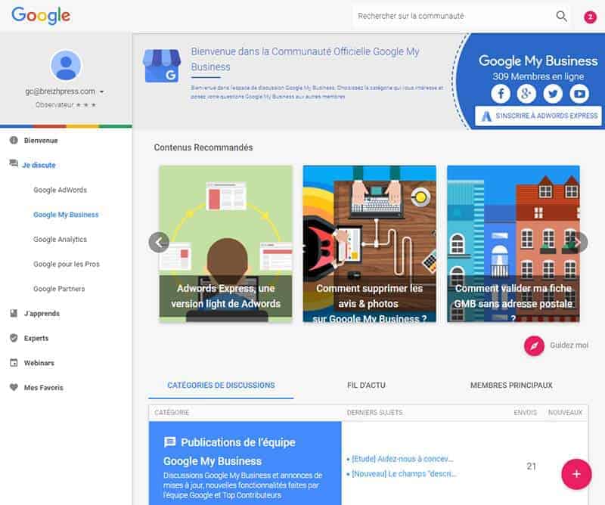The height and width of the screenshot is (505, 605).
Task: Open the [Etude] Aidez-nous à concev... topic
Action: pos(402,459)
